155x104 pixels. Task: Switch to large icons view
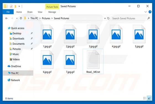[149, 98]
